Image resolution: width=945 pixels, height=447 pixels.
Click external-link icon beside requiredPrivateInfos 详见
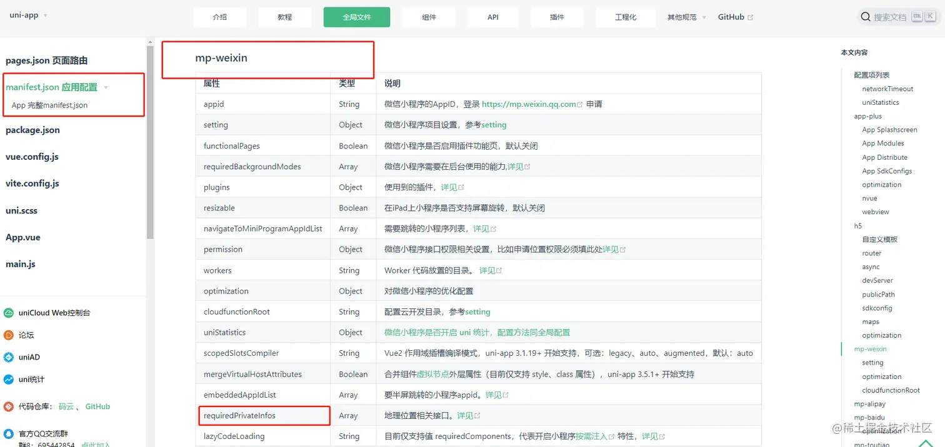point(477,415)
